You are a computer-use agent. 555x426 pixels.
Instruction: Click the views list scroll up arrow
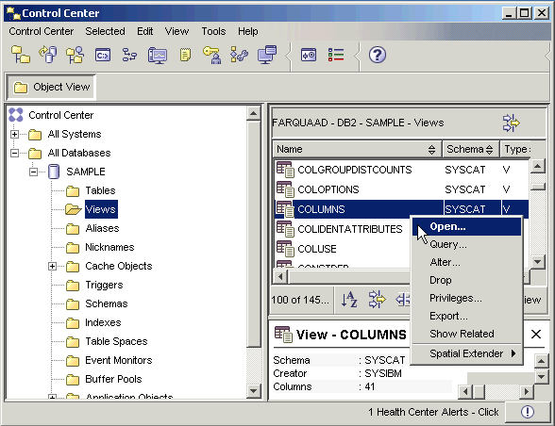[537, 166]
